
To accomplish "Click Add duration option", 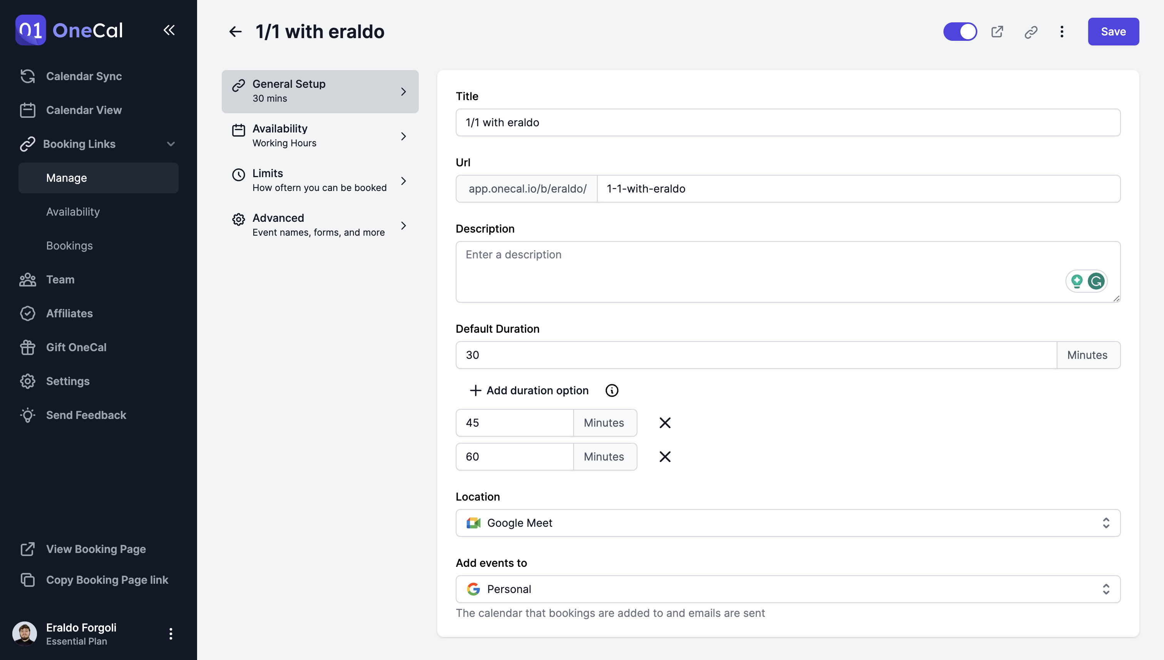I will coord(528,390).
